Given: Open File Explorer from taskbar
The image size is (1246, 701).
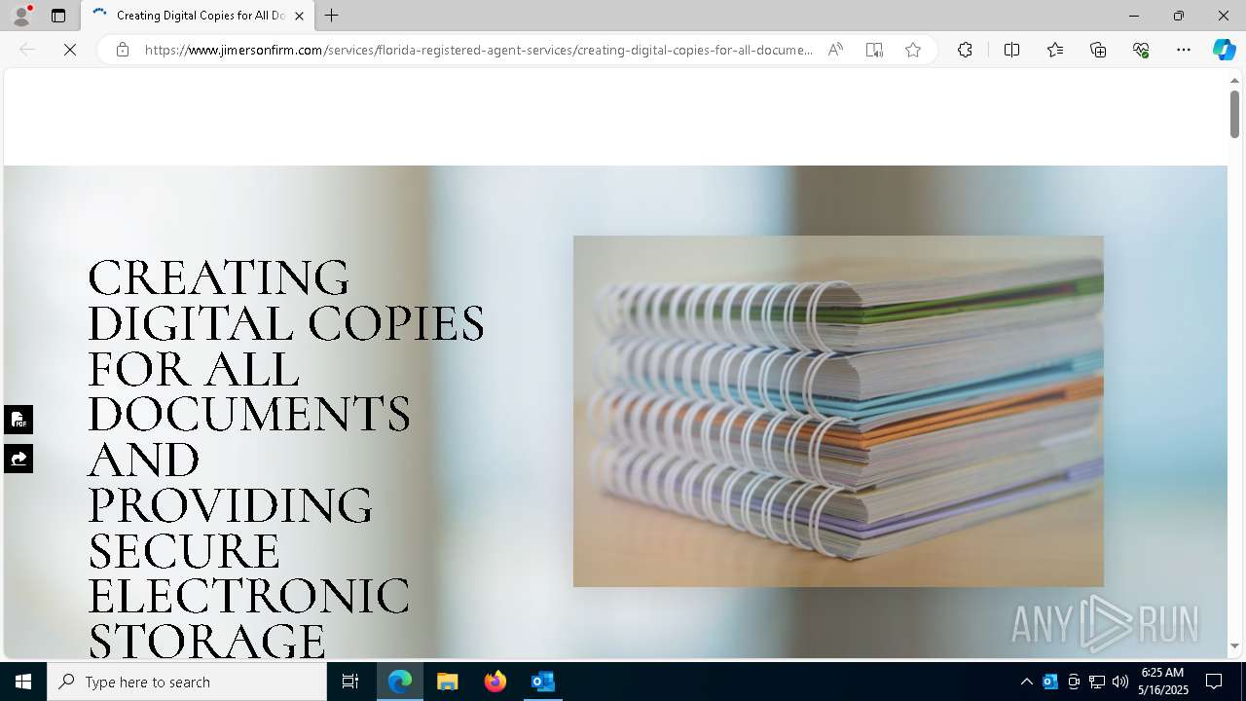Looking at the screenshot, I should (447, 682).
